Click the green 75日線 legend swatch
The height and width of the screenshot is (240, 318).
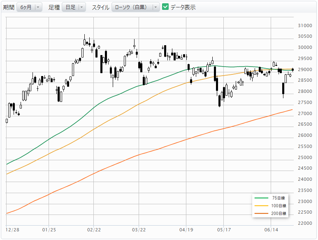tap(261, 198)
